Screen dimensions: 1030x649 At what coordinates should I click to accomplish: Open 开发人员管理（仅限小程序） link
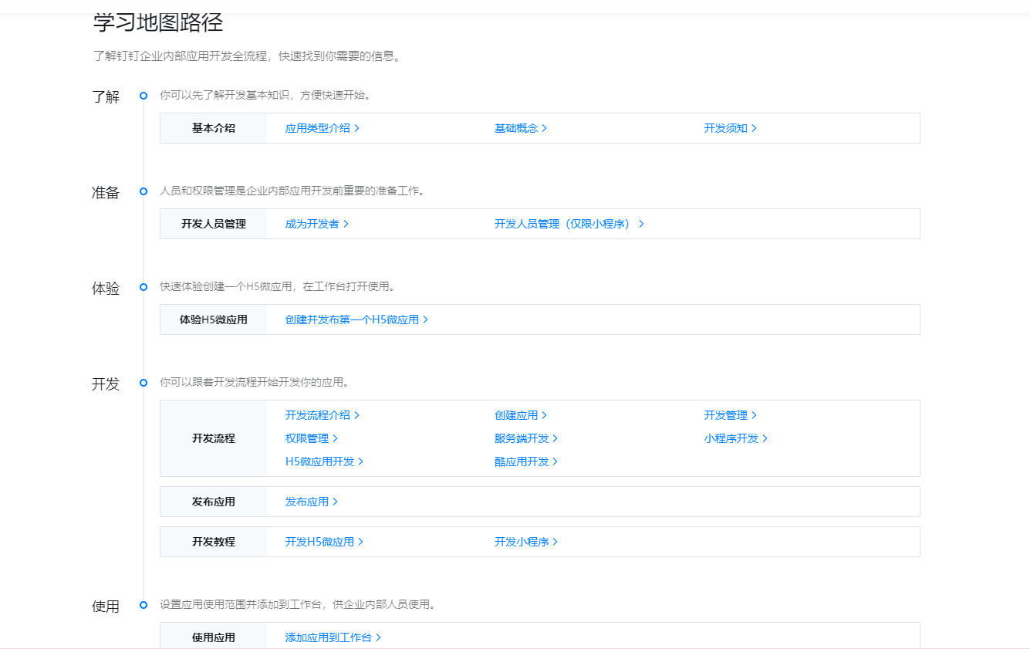click(569, 224)
